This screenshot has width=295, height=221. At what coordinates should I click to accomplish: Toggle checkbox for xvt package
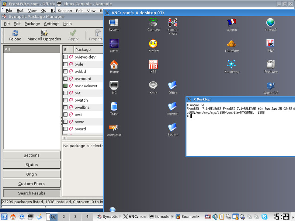coord(65,93)
